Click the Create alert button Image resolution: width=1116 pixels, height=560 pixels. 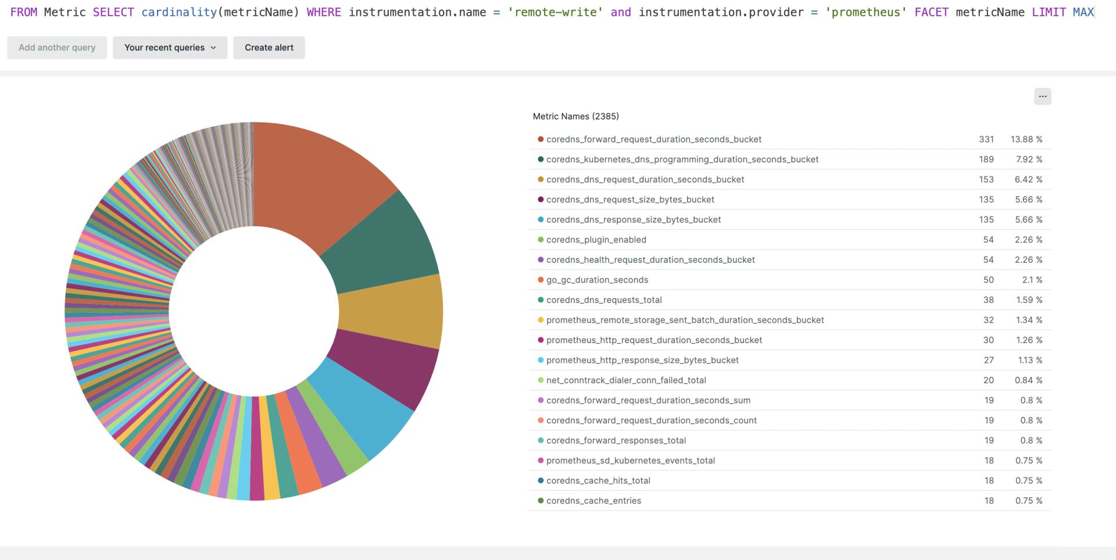point(269,47)
